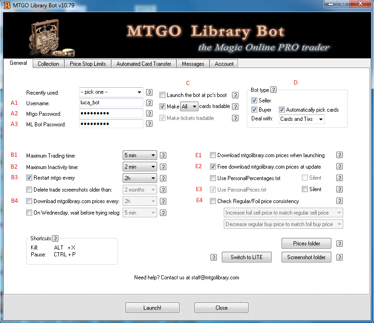
Task: Click help icon beside Bot type label
Action: 273,90
